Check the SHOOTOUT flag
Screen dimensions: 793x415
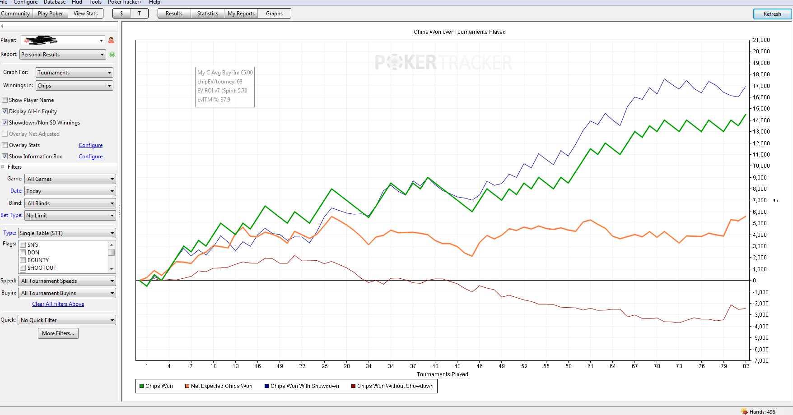(x=23, y=268)
